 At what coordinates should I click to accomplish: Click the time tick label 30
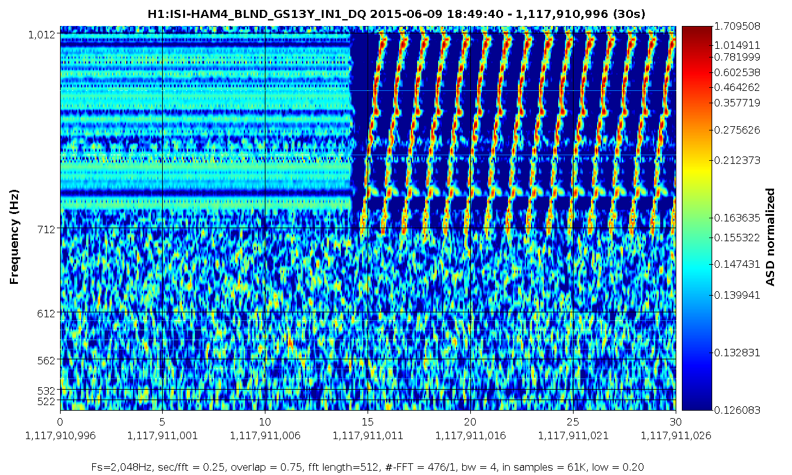(x=676, y=421)
